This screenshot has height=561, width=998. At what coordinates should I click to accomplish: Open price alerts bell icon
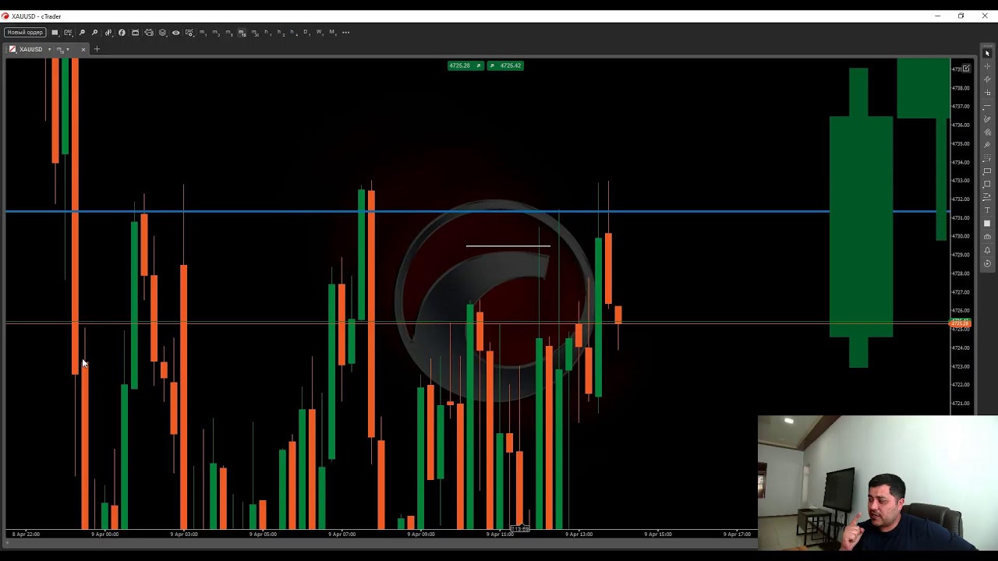(987, 250)
